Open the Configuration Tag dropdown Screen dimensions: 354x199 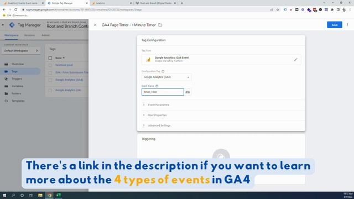(x=166, y=77)
